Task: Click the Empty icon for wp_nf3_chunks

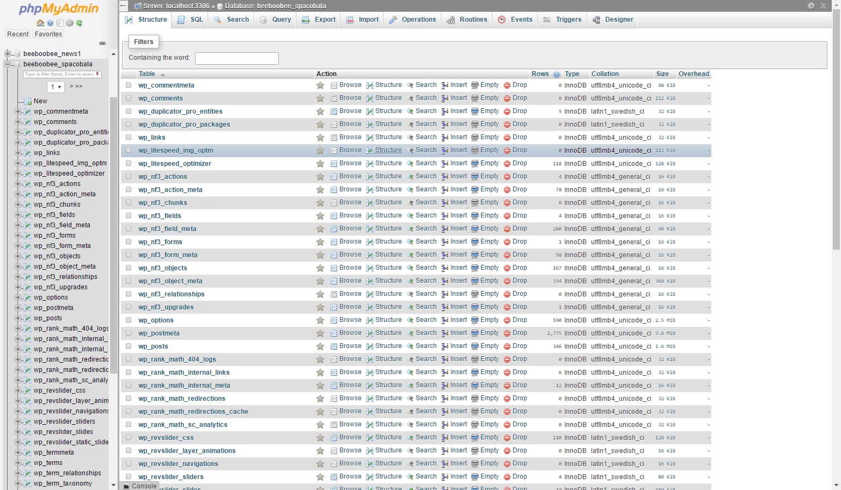Action: [x=475, y=203]
